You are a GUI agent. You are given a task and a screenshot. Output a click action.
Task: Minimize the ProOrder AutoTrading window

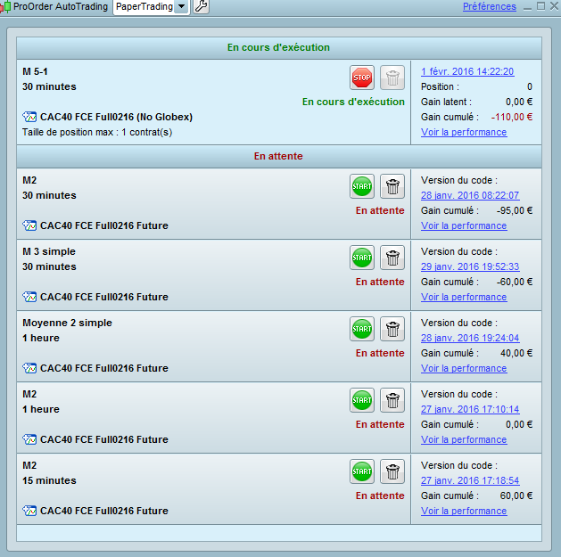[x=527, y=7]
